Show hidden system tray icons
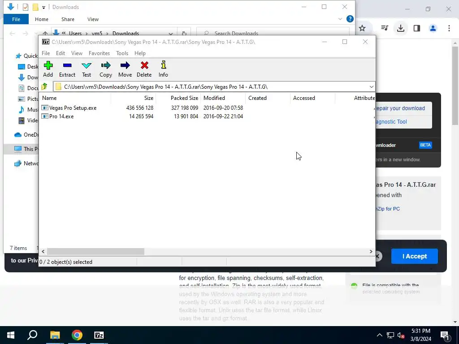This screenshot has height=344, width=459. 379,335
